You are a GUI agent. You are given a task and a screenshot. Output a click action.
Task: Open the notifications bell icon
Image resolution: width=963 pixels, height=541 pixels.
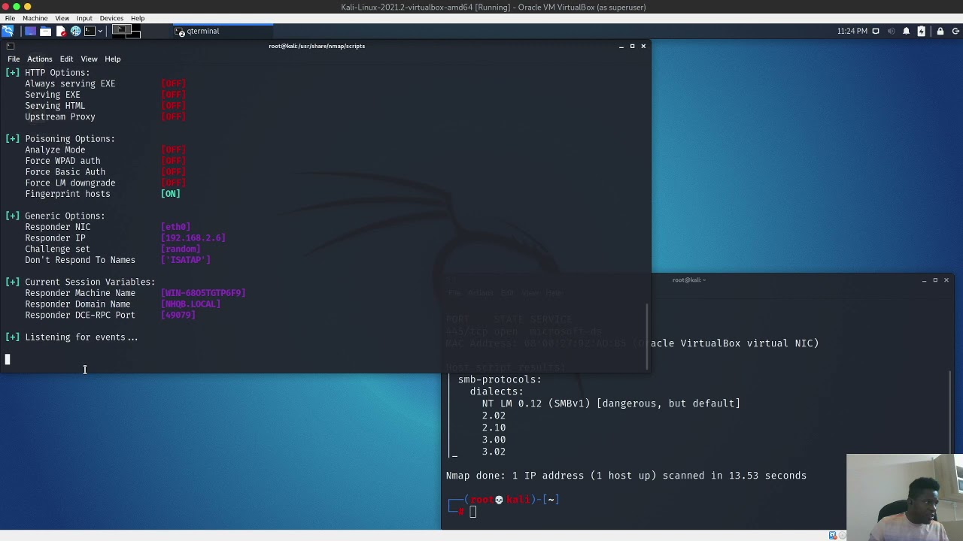click(906, 31)
